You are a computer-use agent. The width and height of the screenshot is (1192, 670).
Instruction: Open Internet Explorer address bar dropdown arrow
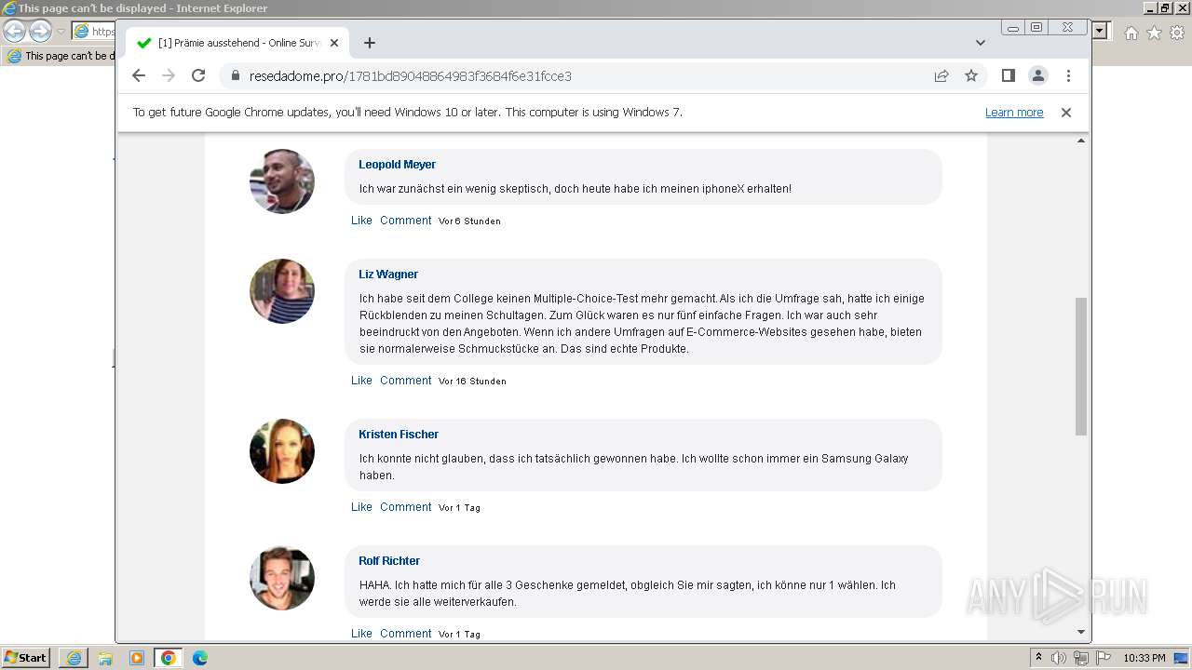coord(1100,32)
